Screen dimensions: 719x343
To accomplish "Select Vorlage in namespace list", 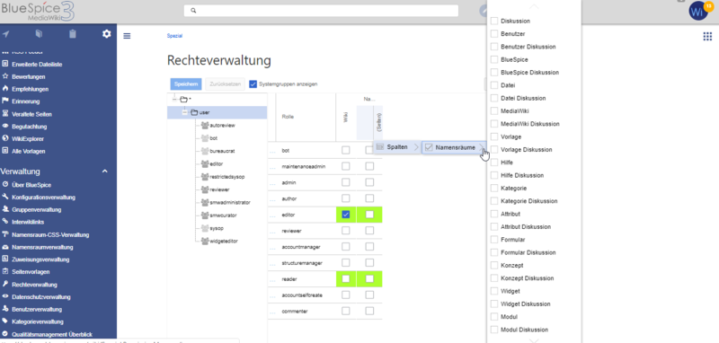I will coord(510,136).
